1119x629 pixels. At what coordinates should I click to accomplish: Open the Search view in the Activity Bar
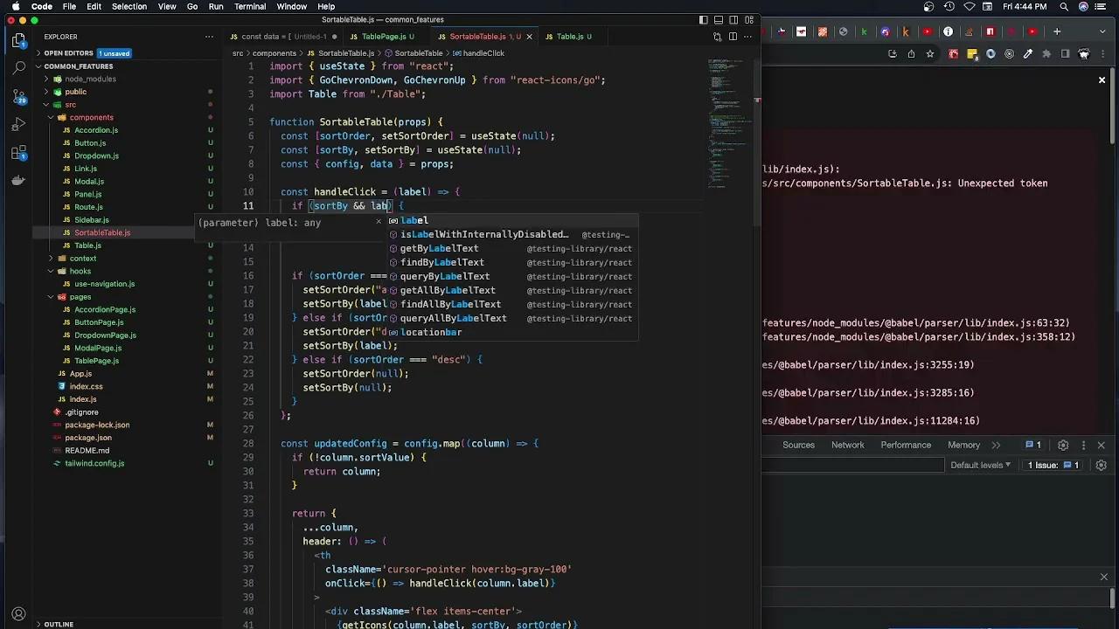pyautogui.click(x=18, y=68)
